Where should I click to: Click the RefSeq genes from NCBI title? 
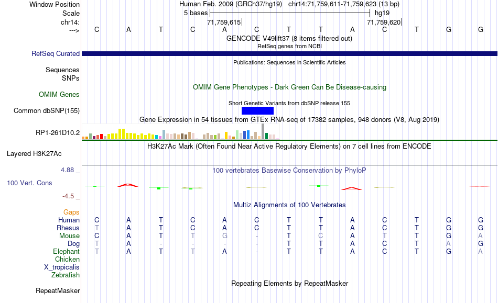(x=289, y=46)
